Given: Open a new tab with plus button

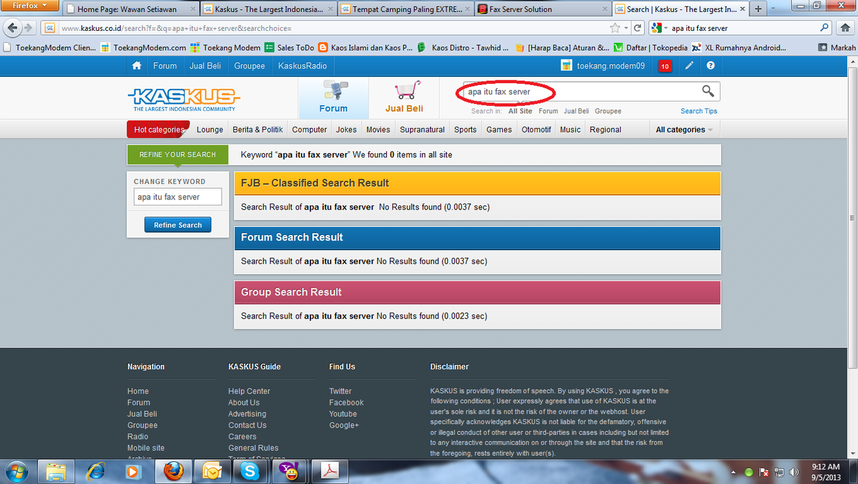Looking at the screenshot, I should (x=758, y=9).
